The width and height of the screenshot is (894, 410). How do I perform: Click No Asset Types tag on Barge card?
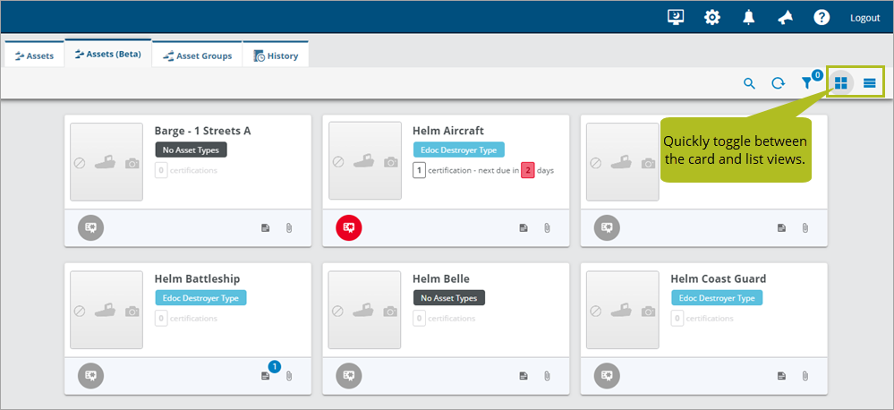[191, 150]
